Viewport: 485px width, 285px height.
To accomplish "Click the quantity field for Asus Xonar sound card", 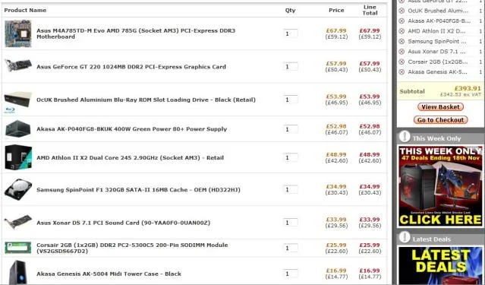I will pyautogui.click(x=291, y=223).
